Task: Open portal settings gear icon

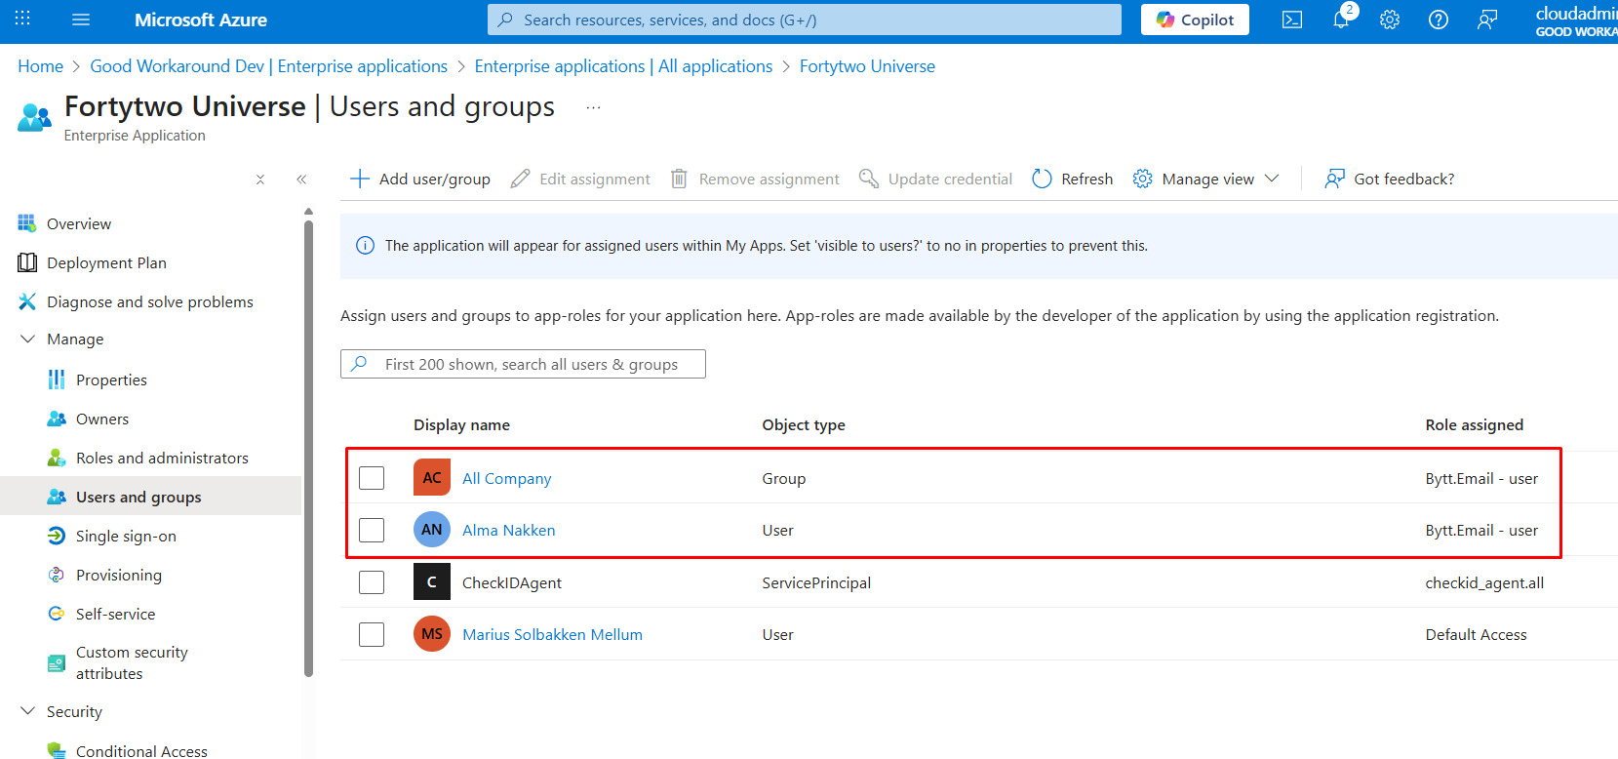Action: coord(1390,20)
